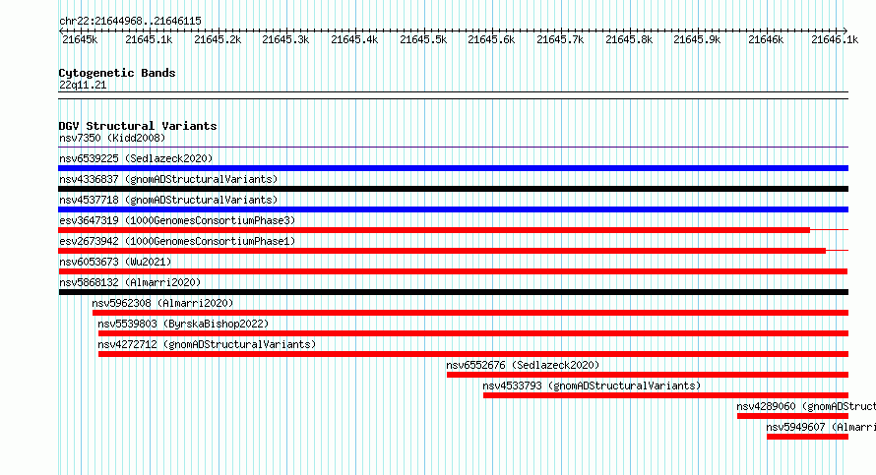Click the thin nsv7350 variant line
Viewport: 876px width, 475px height.
pyautogui.click(x=453, y=147)
